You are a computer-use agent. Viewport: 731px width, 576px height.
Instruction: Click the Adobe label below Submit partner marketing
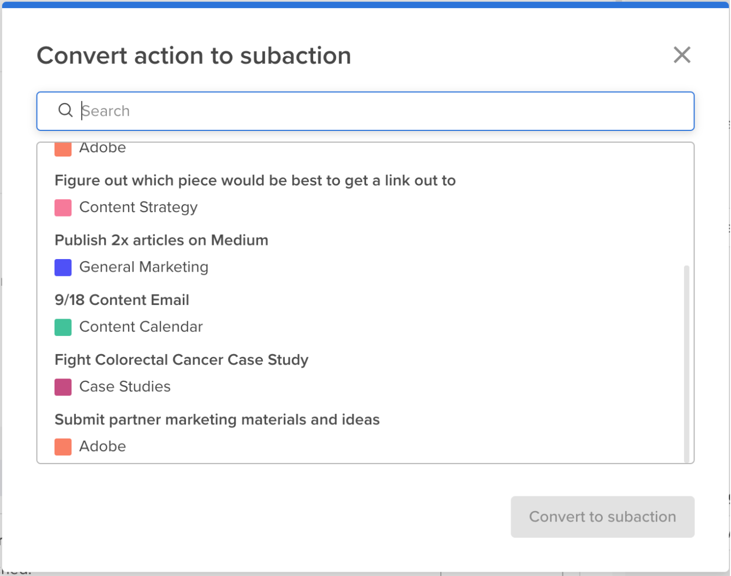[x=103, y=446]
